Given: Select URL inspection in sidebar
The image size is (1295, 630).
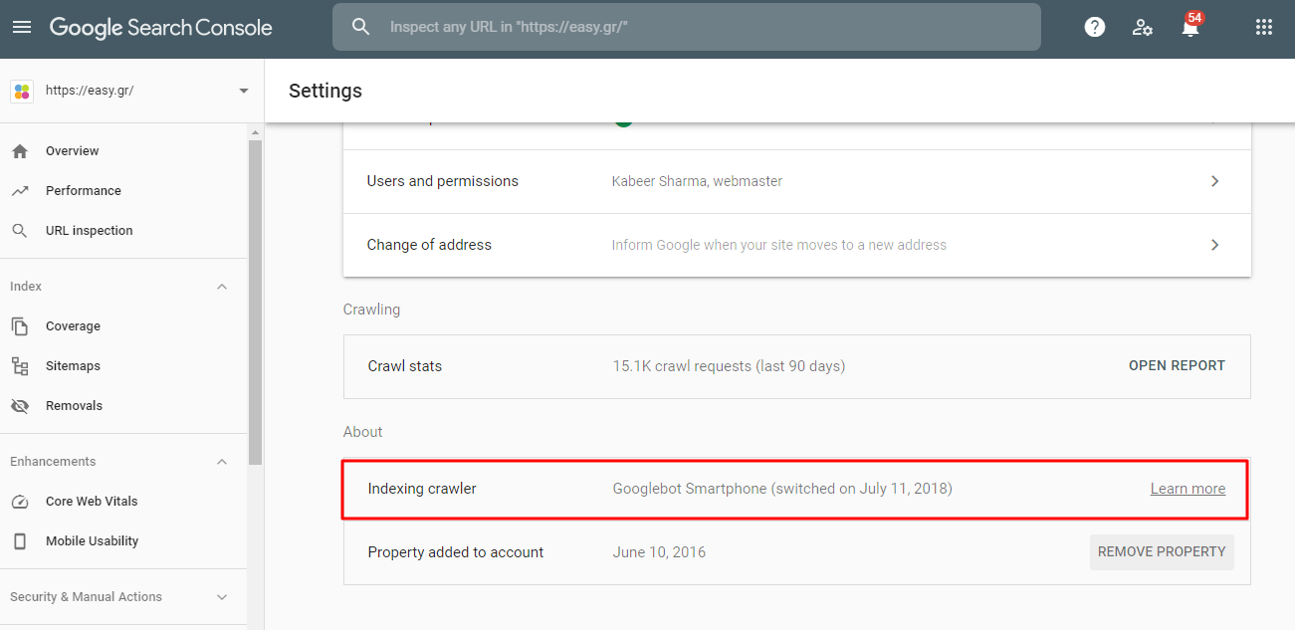Looking at the screenshot, I should [x=90, y=231].
